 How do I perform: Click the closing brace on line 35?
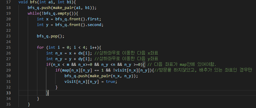click(x=29, y=104)
